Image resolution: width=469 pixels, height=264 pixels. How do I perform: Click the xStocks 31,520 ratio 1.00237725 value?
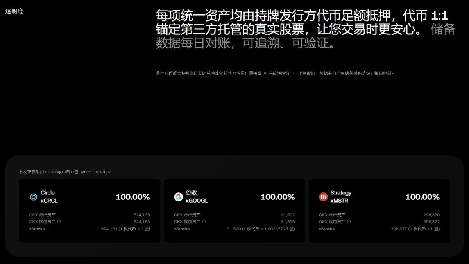tap(261, 229)
